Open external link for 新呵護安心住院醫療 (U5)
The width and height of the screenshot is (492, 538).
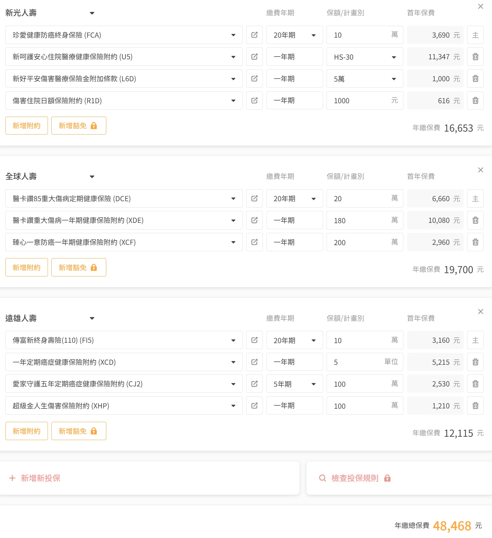point(254,57)
